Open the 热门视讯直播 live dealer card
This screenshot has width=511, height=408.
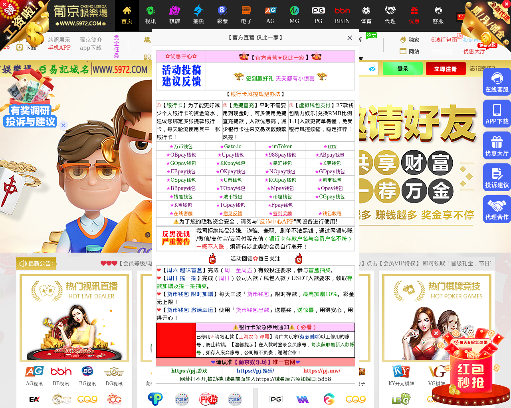pos(74,318)
